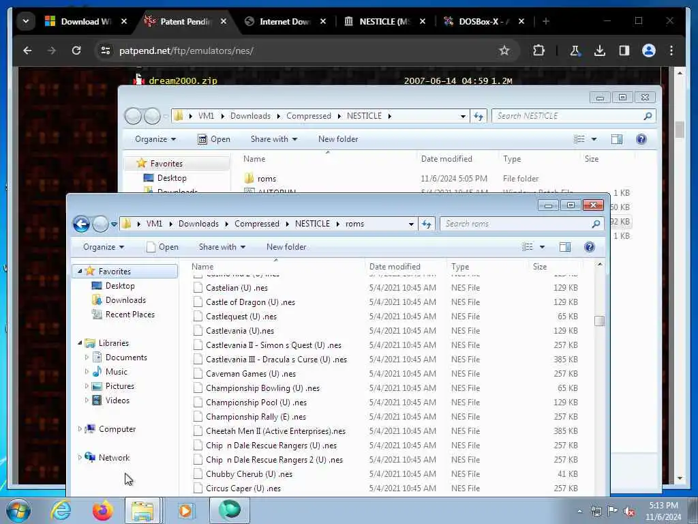Click Chrome profile avatar icon
Image resolution: width=698 pixels, height=524 pixels.
click(649, 50)
